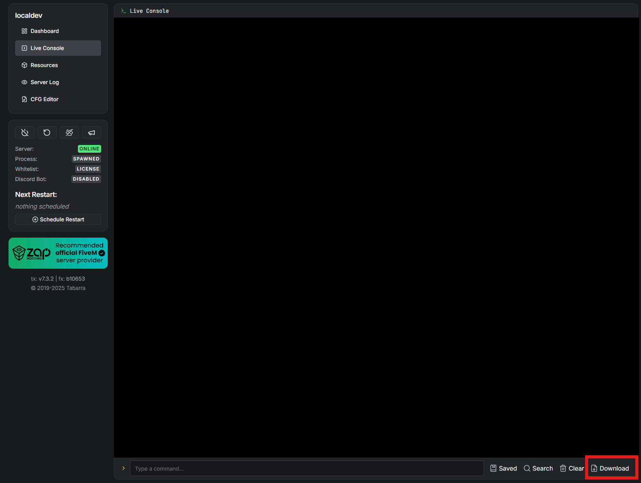Click the Schedule Restart button
The image size is (641, 483).
tap(58, 219)
